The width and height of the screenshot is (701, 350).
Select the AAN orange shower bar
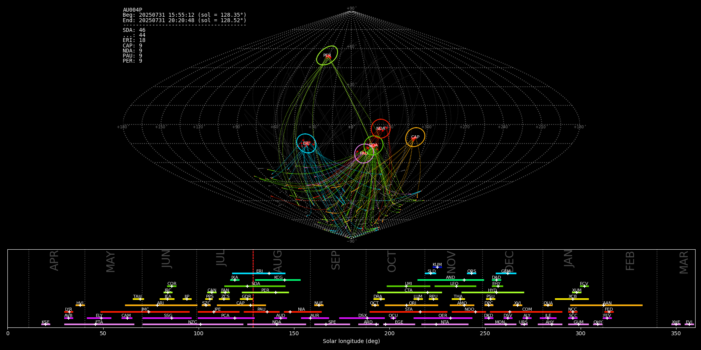click(x=606, y=305)
